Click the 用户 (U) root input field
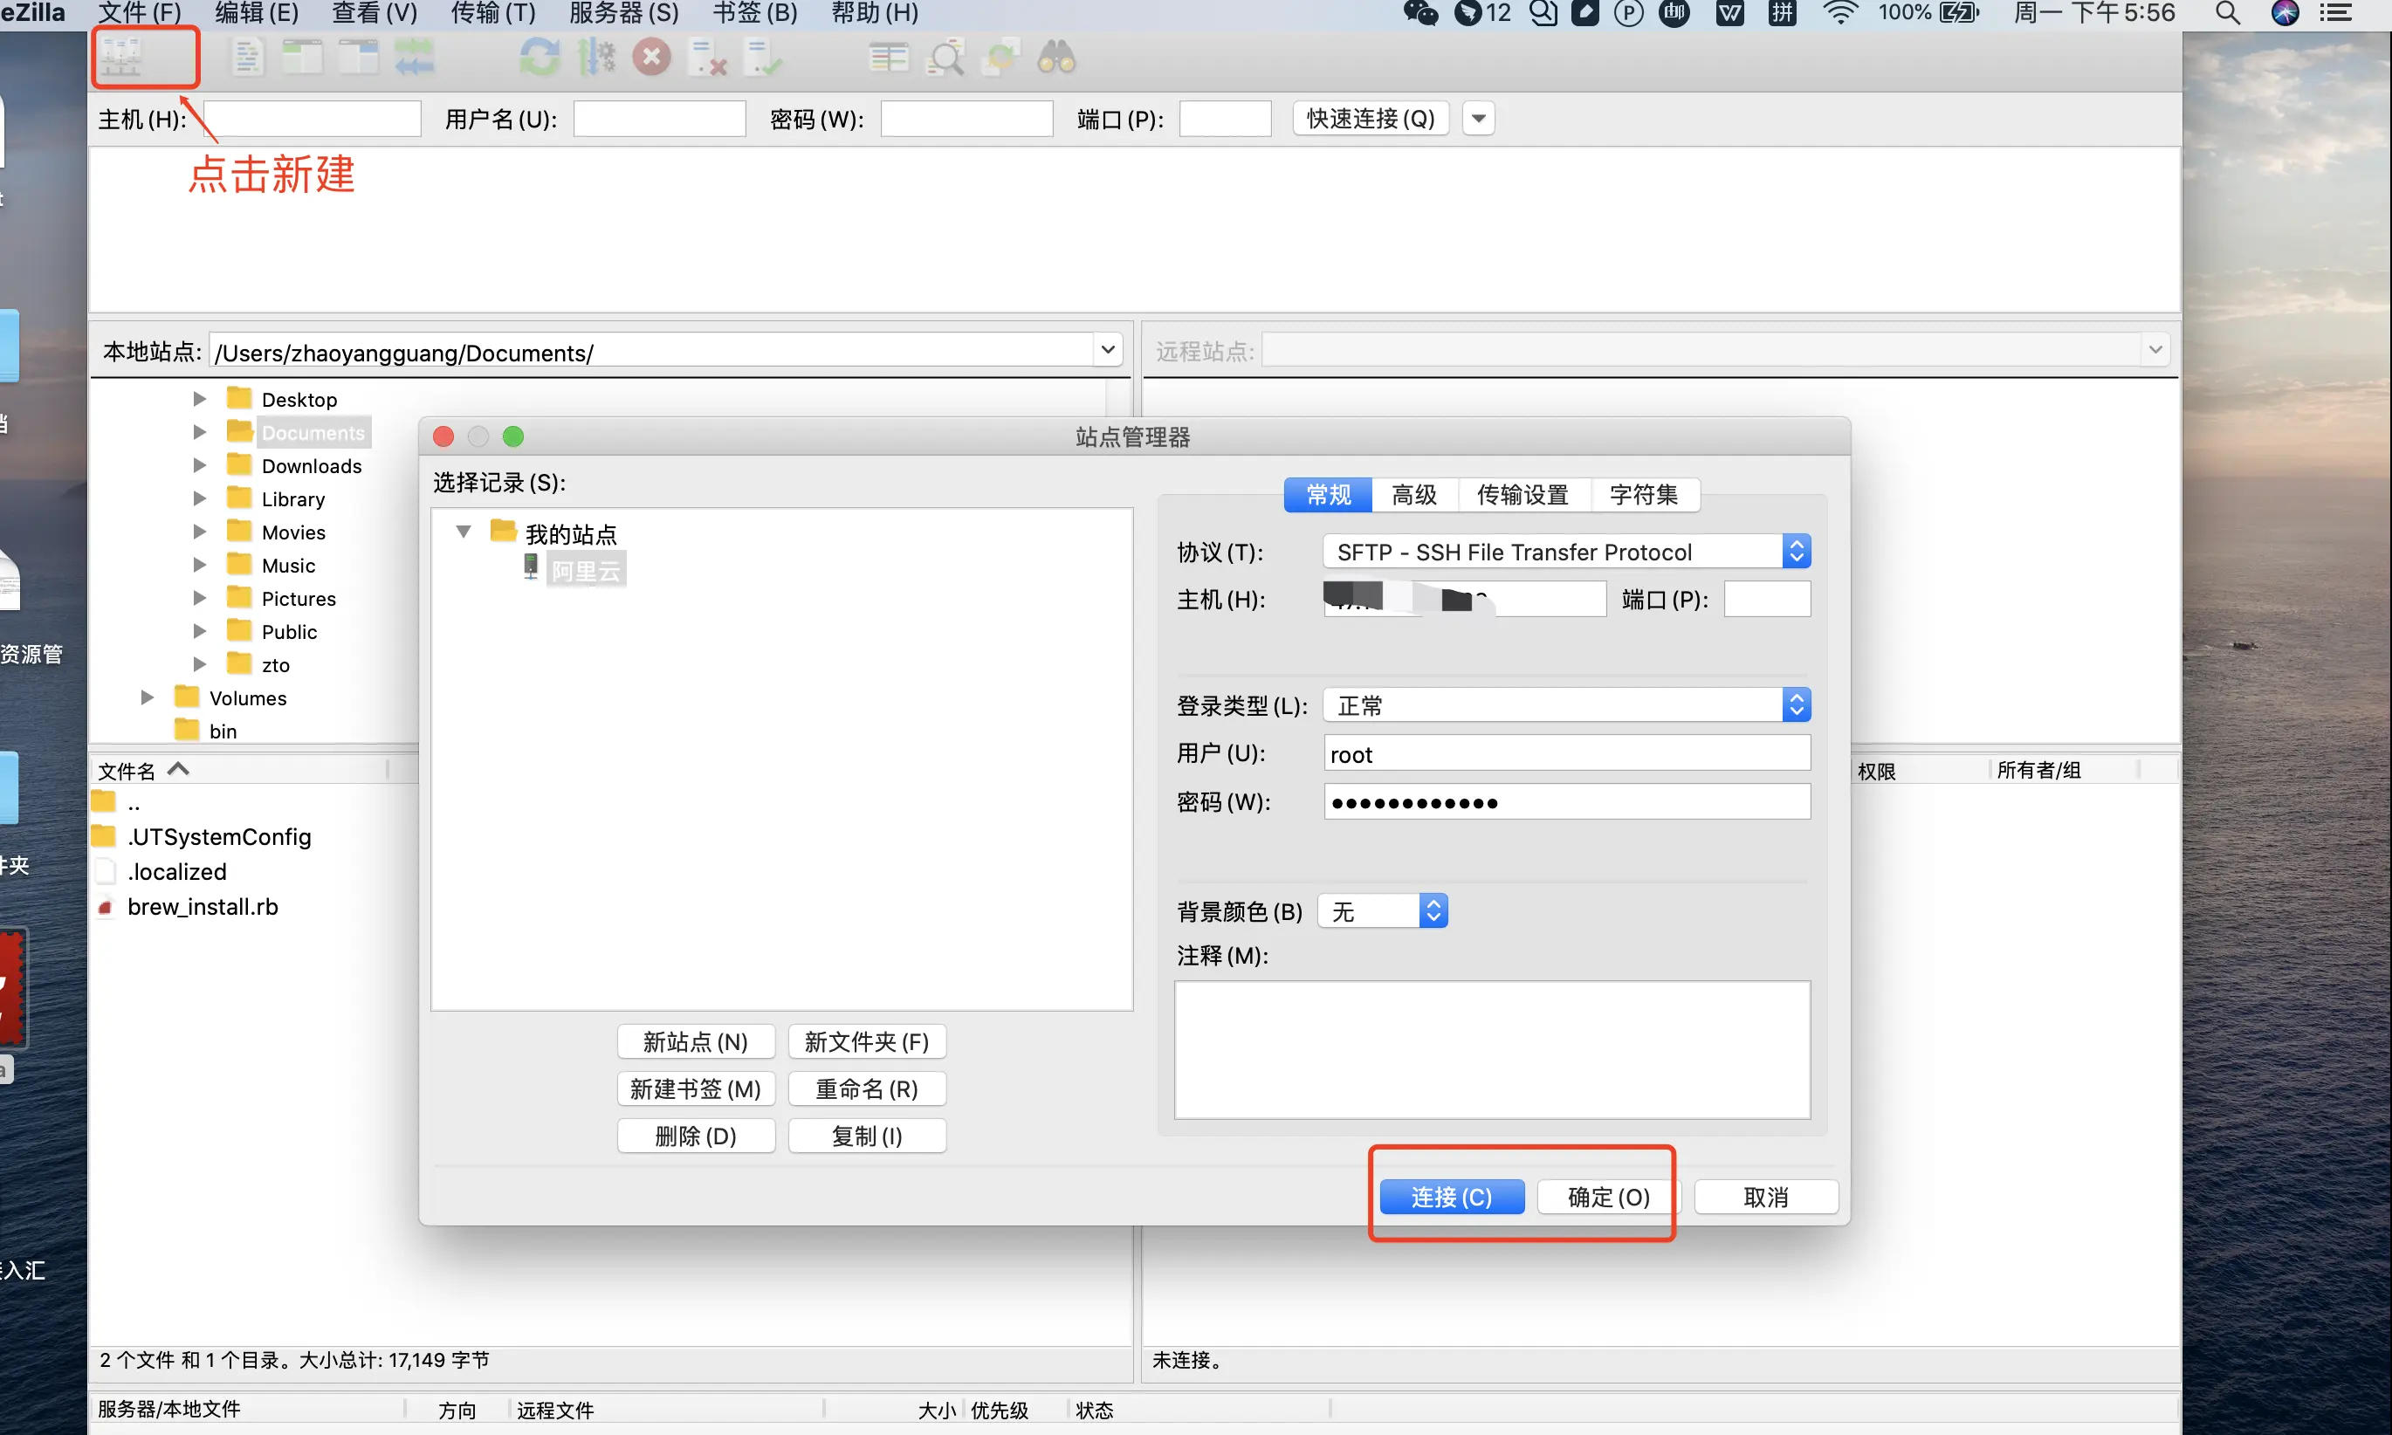2392x1435 pixels. [x=1565, y=753]
